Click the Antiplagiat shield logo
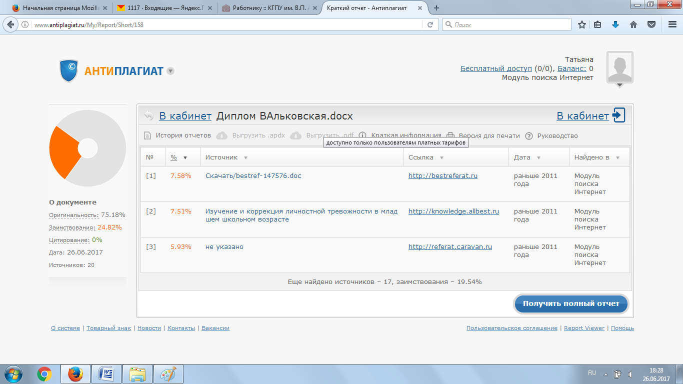The height and width of the screenshot is (384, 683). 69,70
